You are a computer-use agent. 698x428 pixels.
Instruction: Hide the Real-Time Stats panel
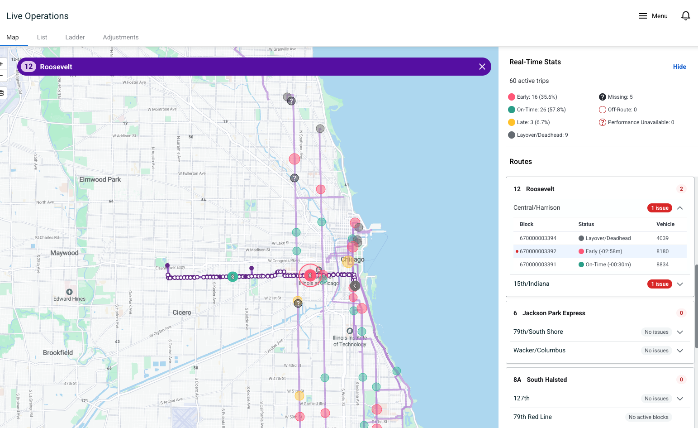679,67
